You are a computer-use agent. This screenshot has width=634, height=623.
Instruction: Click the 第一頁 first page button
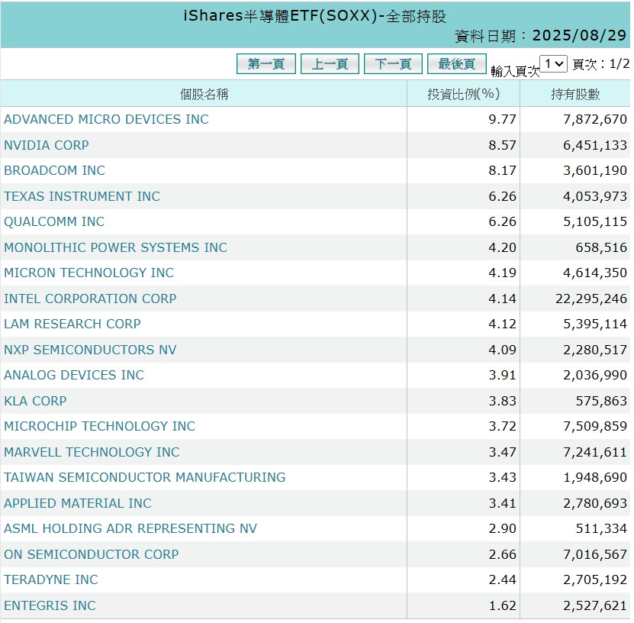tap(266, 64)
